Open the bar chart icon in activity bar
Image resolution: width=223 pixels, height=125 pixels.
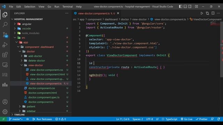point(5,85)
